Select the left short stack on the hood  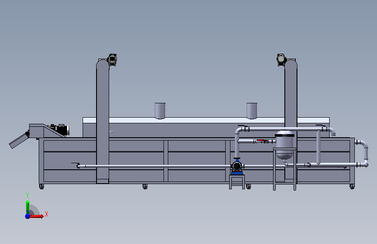160,111
